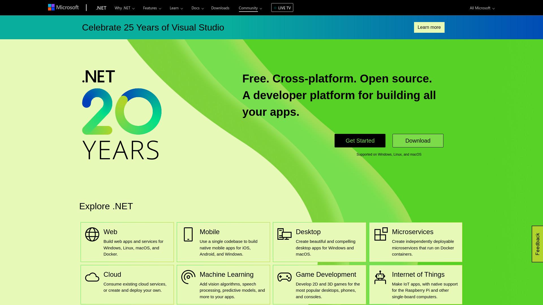Open the Feedback side tab
Viewport: 543px width, 305px height.
[537, 244]
